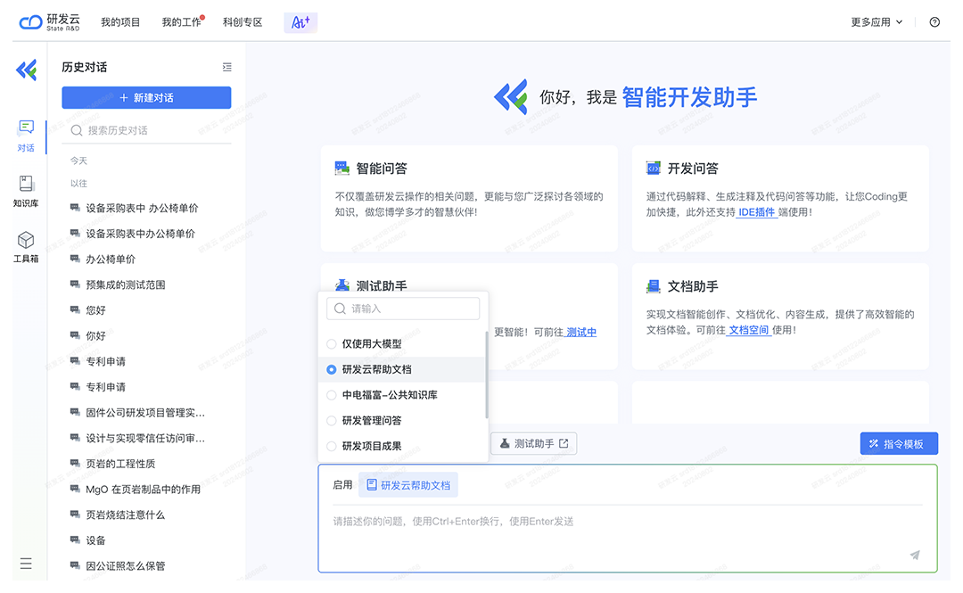The width and height of the screenshot is (963, 593).
Task: Click chat icon beside 您好
Action: 75,309
